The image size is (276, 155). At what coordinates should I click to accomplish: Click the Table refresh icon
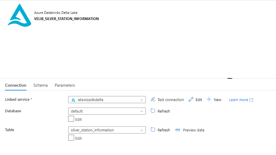(x=153, y=130)
